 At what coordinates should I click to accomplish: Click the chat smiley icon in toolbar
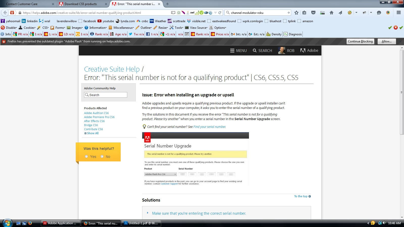(x=379, y=13)
